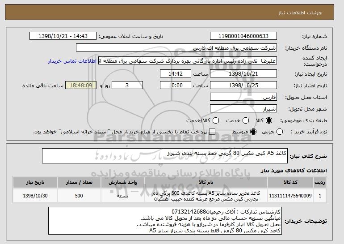
Task: Click the تعداد / مقدار column header
Action: click(x=79, y=183)
